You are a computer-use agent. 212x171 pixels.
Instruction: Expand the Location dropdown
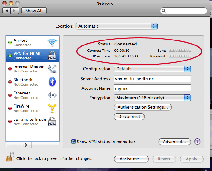[x=117, y=26]
